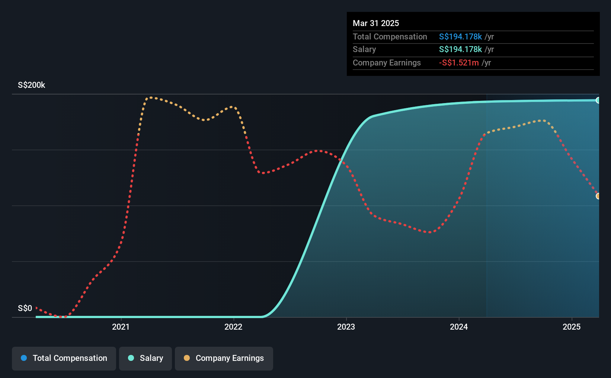Image resolution: width=611 pixels, height=378 pixels.
Task: Select the salary endpoint marker at Mar 2025
Action: point(598,100)
